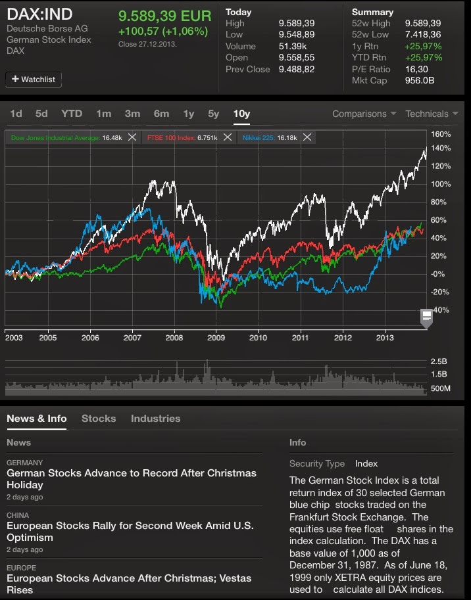Open the Industries tab

click(x=155, y=418)
